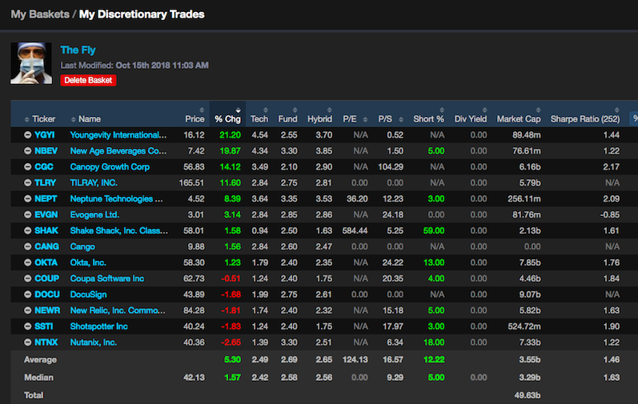The height and width of the screenshot is (404, 638).
Task: Open the OKTA ticker link
Action: click(46, 262)
